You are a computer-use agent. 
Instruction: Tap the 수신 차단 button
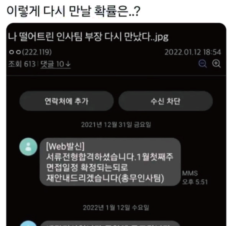pos(166,101)
